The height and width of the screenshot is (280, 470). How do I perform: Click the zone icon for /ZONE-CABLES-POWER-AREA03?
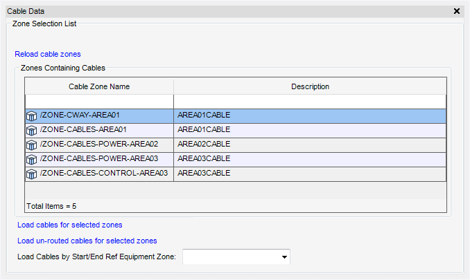pyautogui.click(x=31, y=160)
